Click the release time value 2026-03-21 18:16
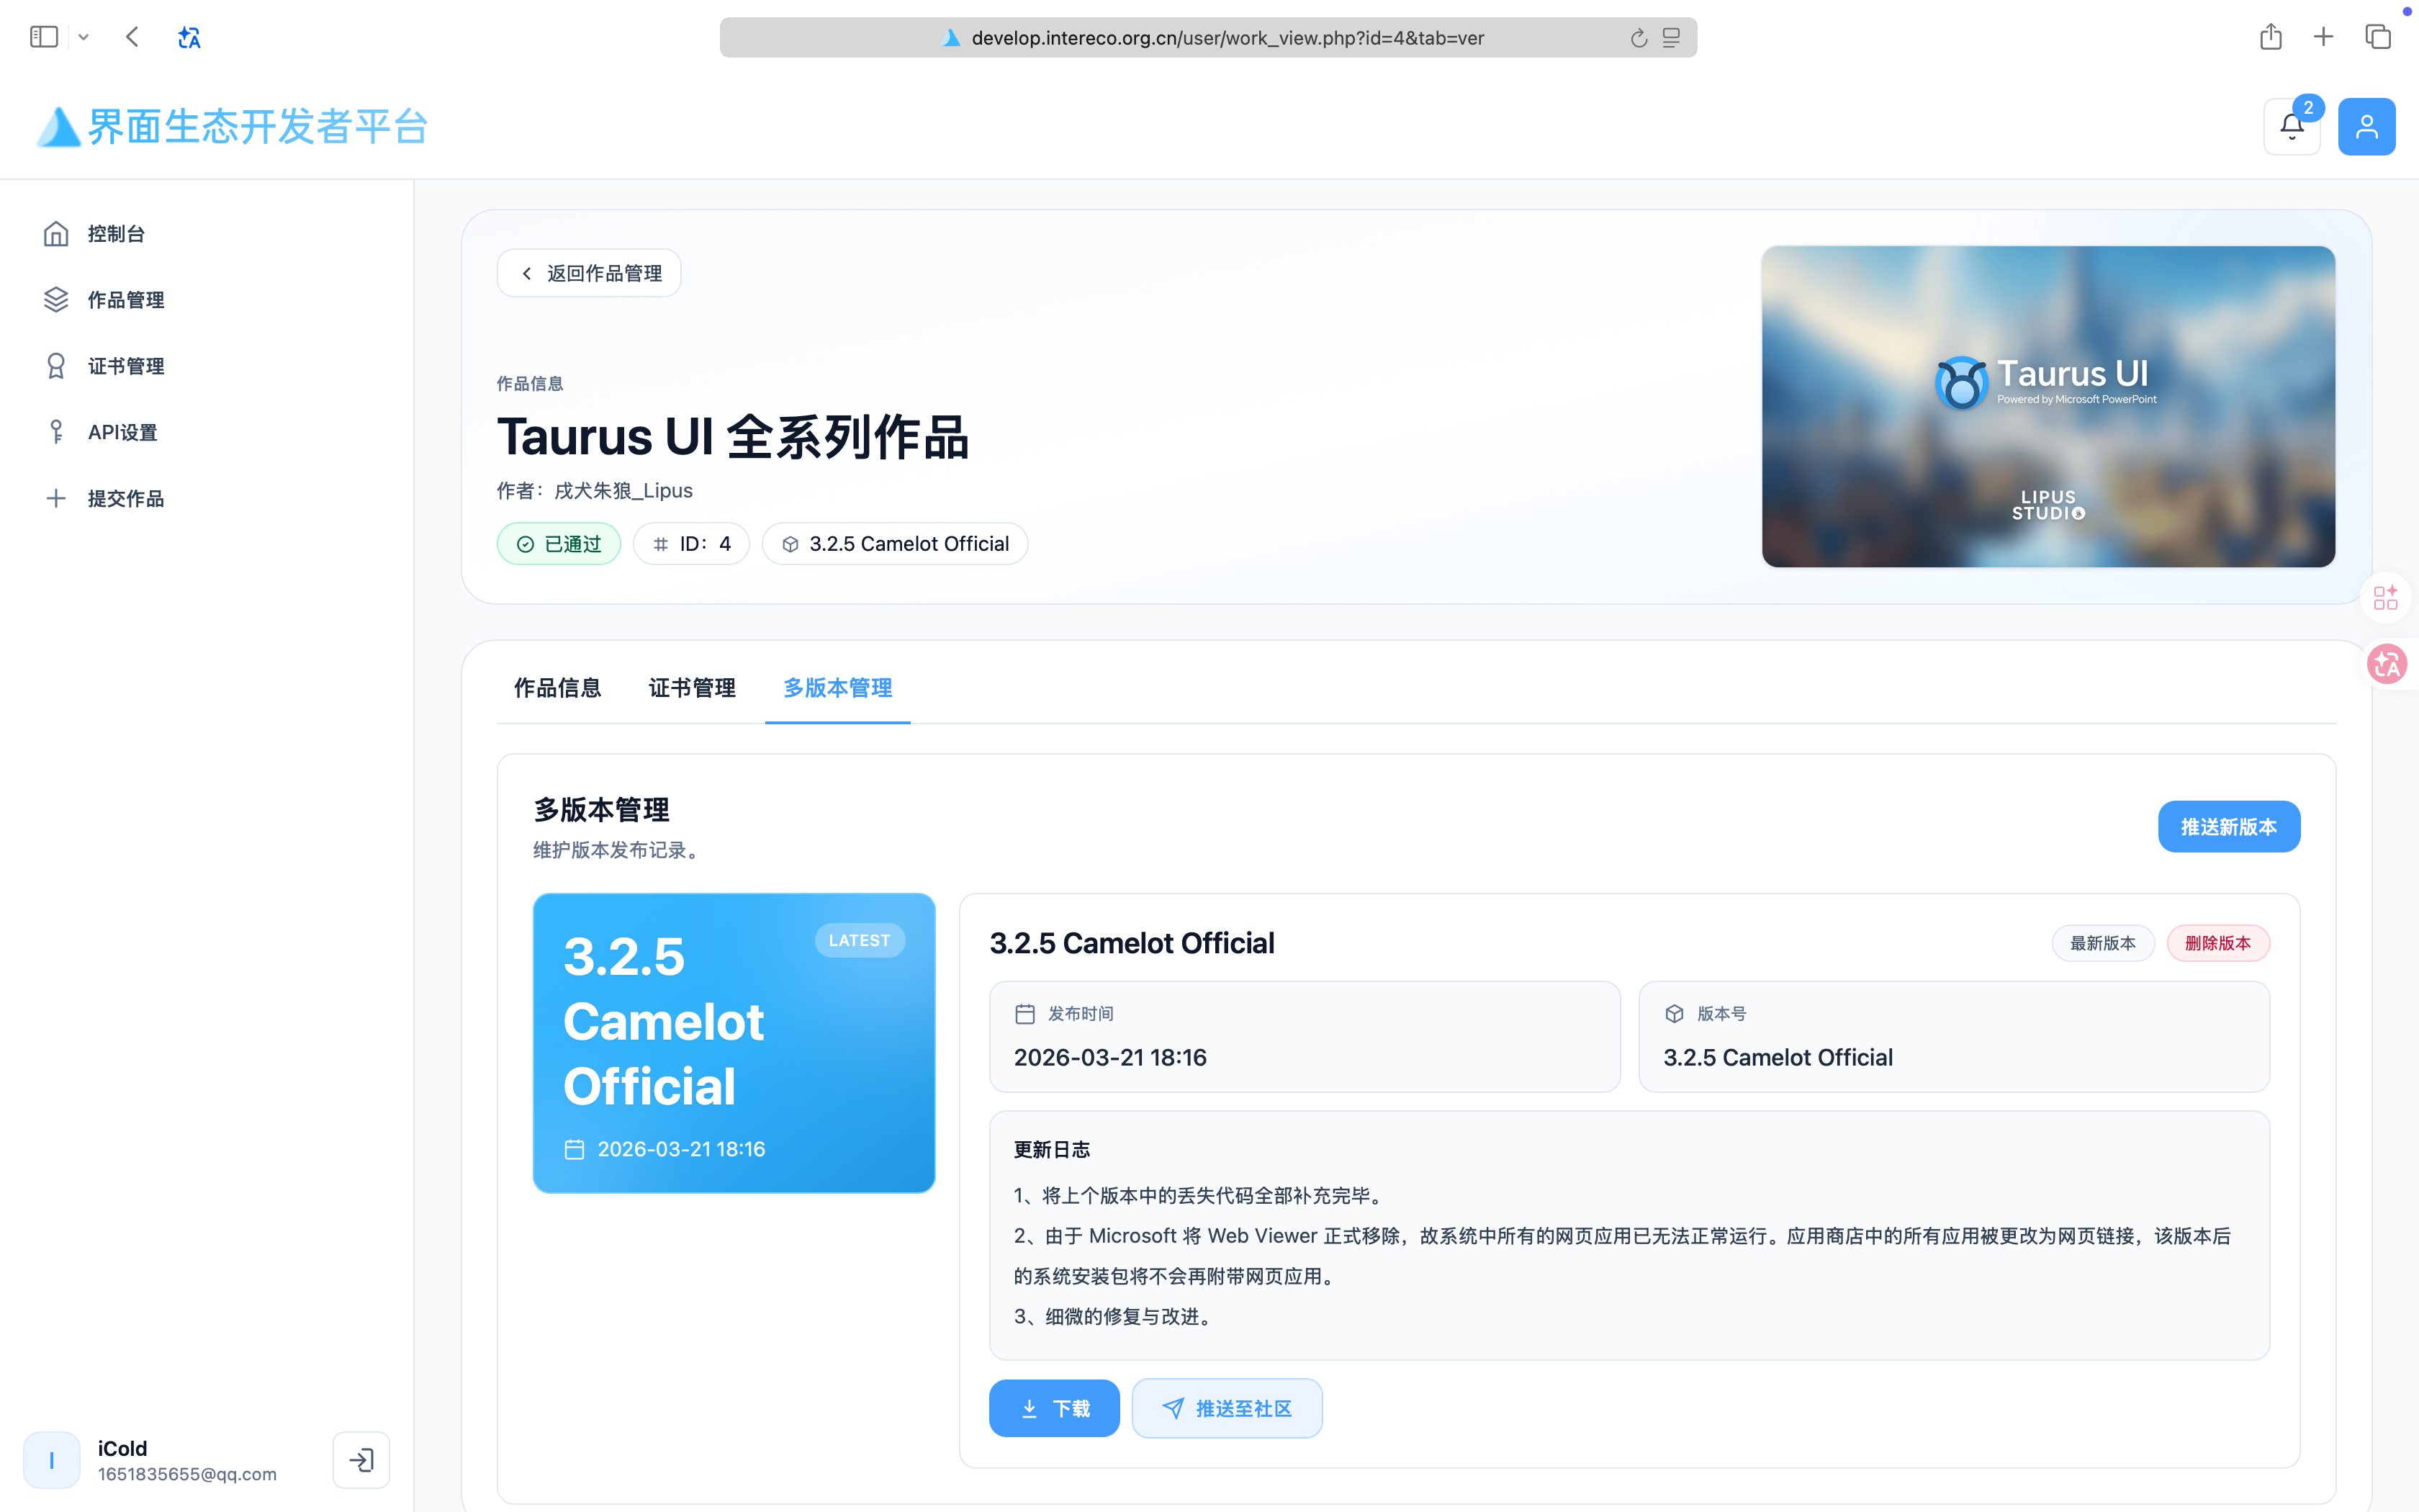This screenshot has height=1512, width=2419. click(1109, 1058)
